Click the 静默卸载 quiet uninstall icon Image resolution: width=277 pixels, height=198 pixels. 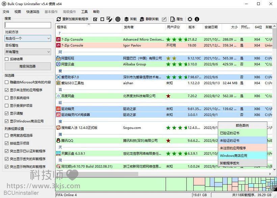[142, 19]
